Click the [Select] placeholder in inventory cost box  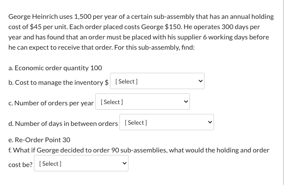[x=126, y=82]
